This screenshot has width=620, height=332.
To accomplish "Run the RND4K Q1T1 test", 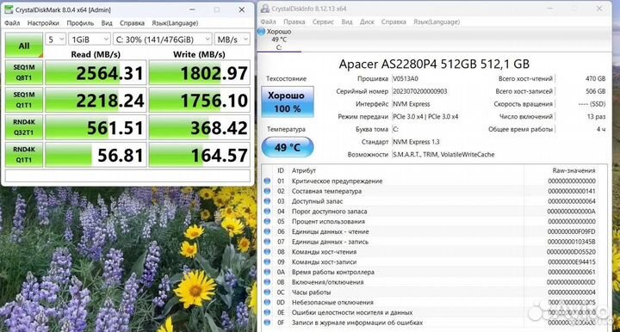I will pyautogui.click(x=24, y=154).
